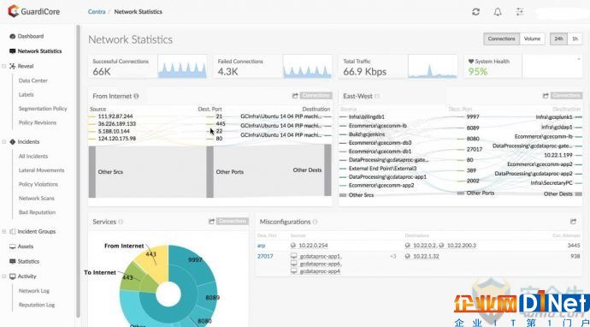Click the Activity monitor icon
The height and width of the screenshot is (327, 590).
[13, 276]
